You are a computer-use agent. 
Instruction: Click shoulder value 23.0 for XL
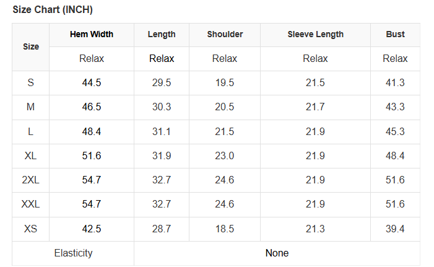225,156
